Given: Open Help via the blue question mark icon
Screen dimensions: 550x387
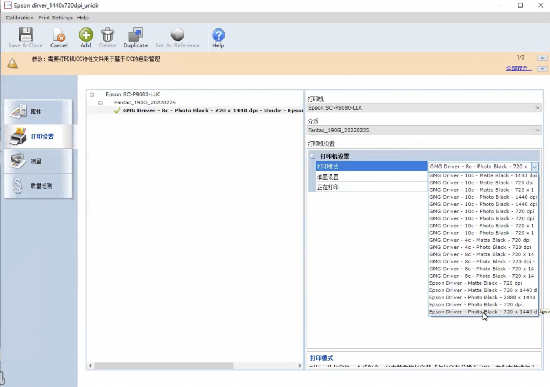Looking at the screenshot, I should tap(218, 35).
